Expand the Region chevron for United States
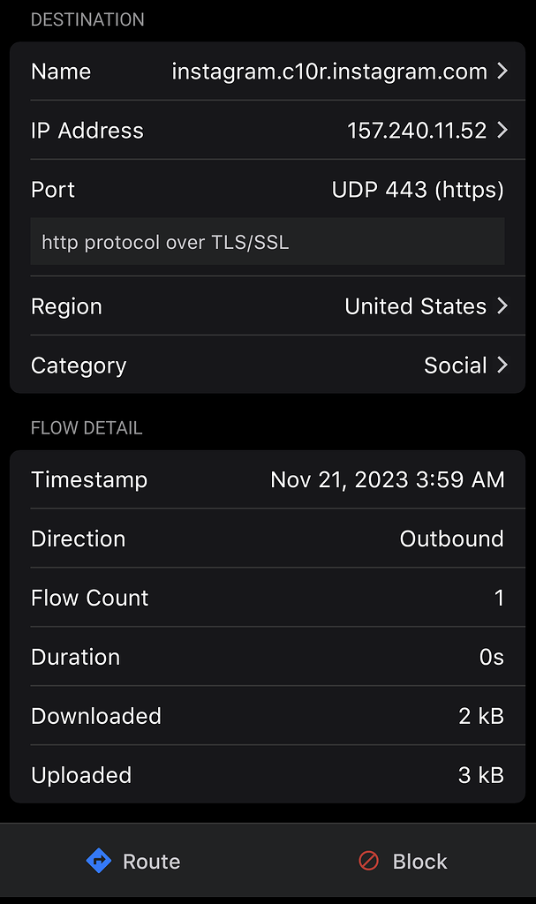Image resolution: width=536 pixels, height=904 pixels. pos(503,306)
